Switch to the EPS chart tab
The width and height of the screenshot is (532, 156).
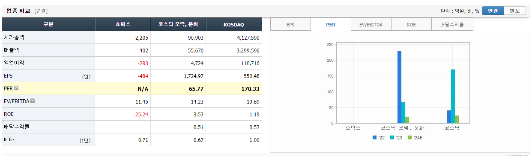(x=290, y=25)
